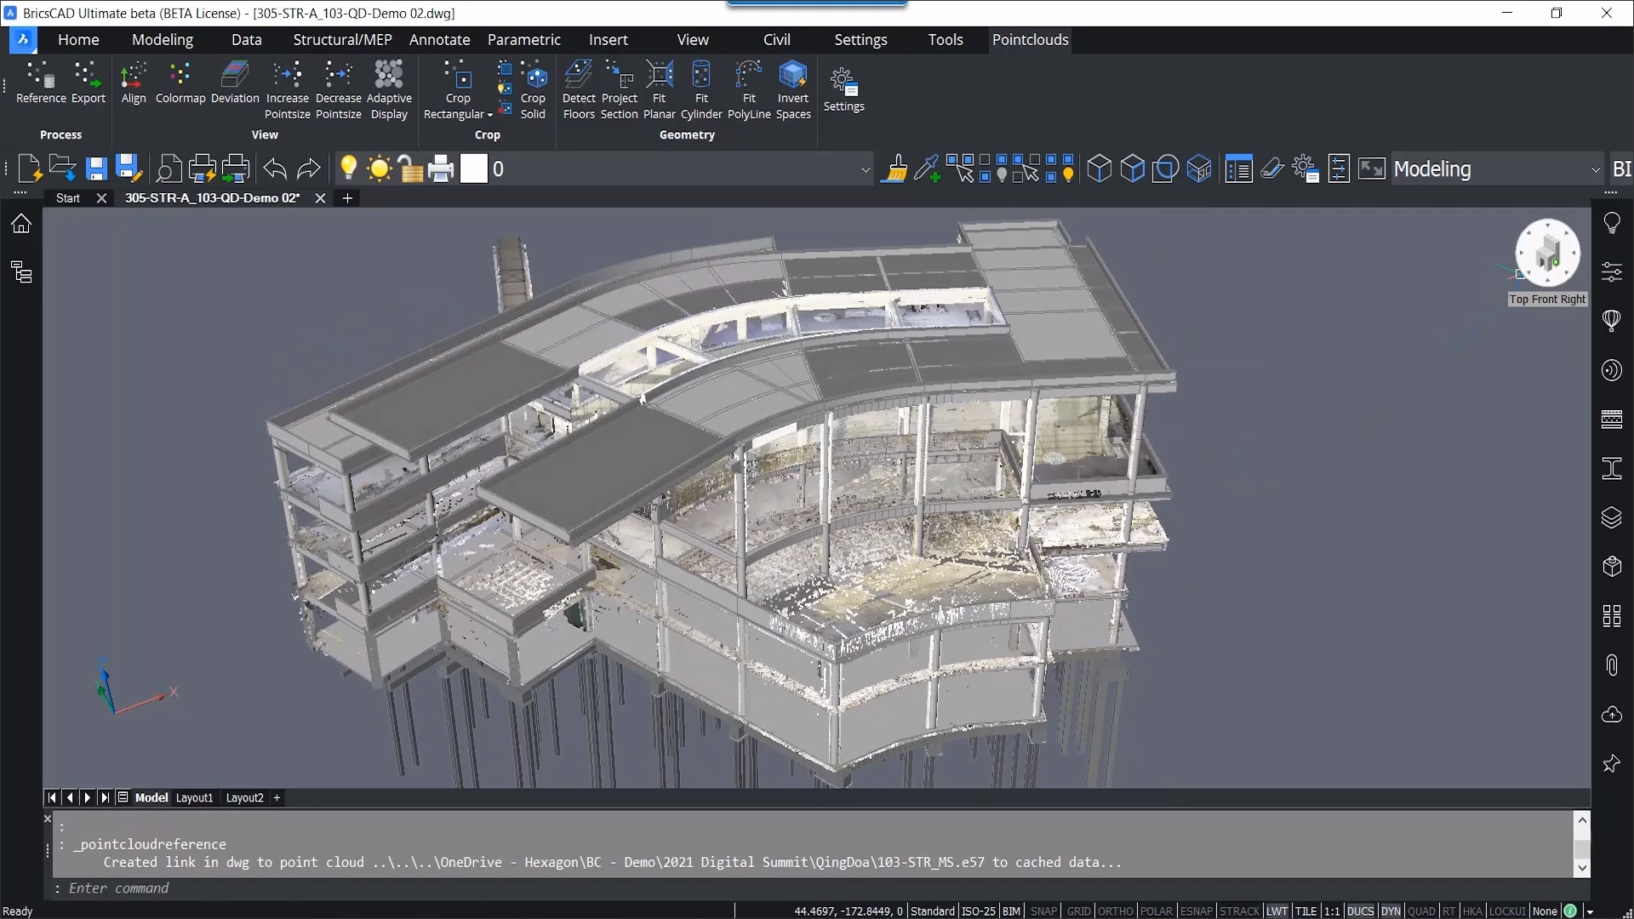This screenshot has height=919, width=1634.
Task: Open the point cloud Colormap tool
Action: [180, 84]
